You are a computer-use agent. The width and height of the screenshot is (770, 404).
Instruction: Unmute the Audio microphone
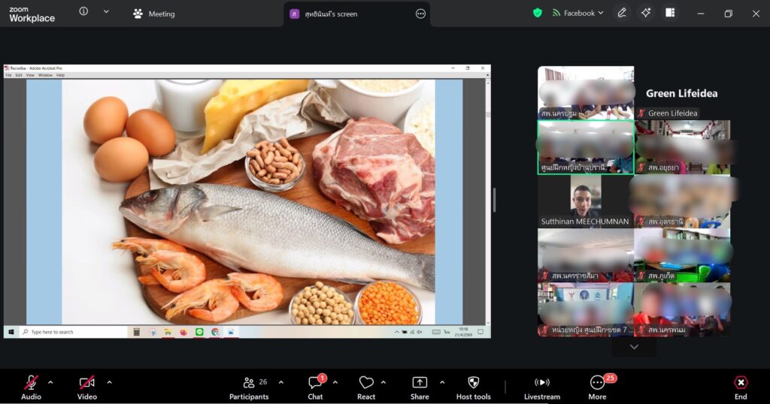pyautogui.click(x=31, y=387)
